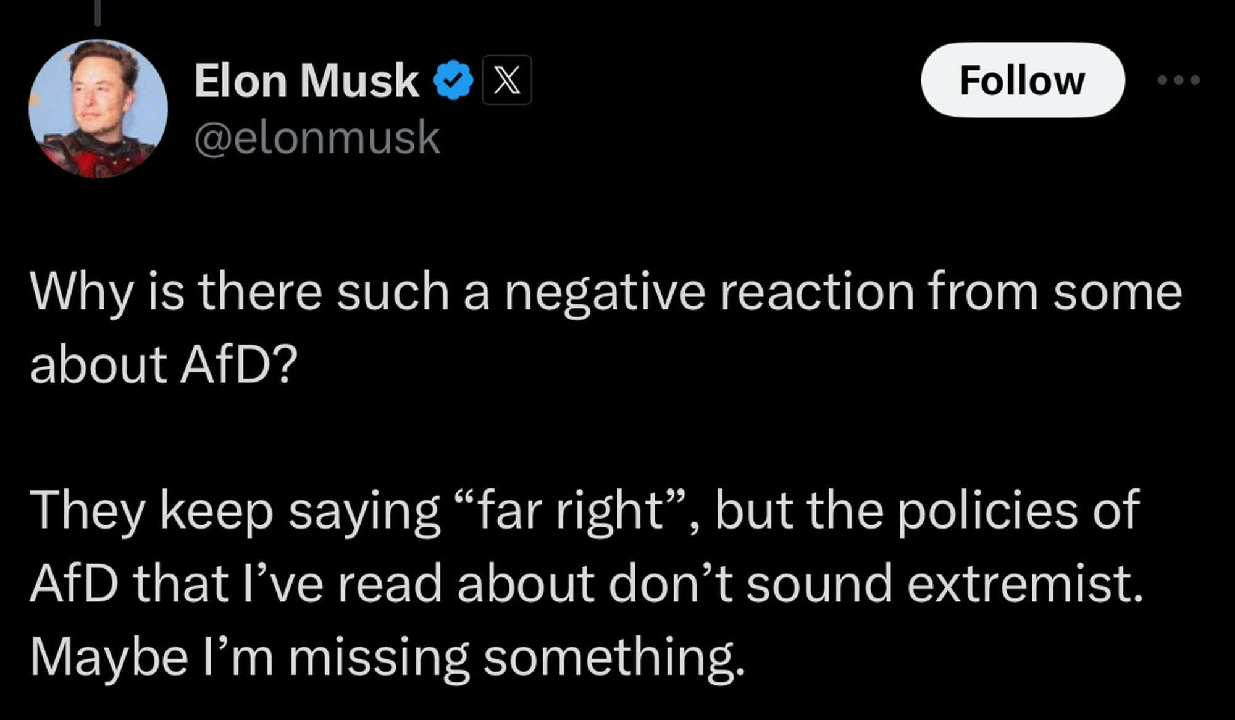
Task: Click the word "sound" in the post
Action: point(819,584)
